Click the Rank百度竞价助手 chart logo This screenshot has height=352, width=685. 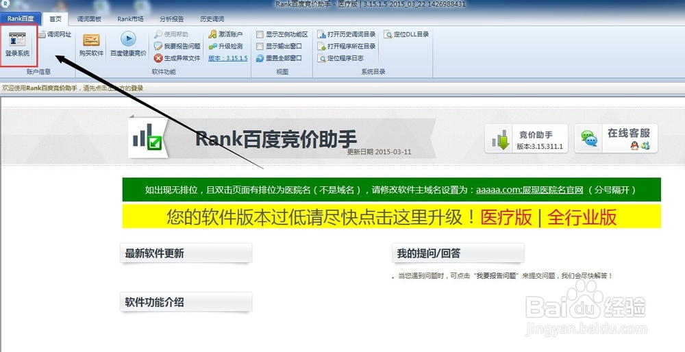[148, 137]
